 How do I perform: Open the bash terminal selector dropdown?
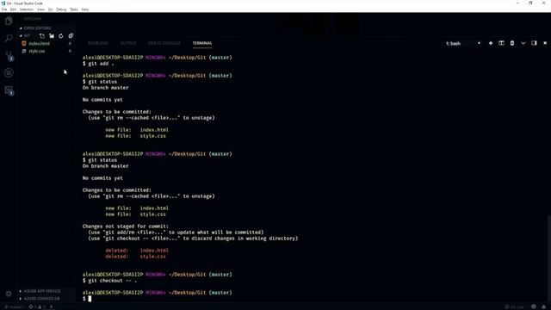tap(462, 44)
